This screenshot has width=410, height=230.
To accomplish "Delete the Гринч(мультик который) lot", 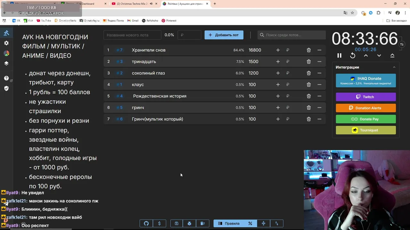I will click(x=309, y=119).
